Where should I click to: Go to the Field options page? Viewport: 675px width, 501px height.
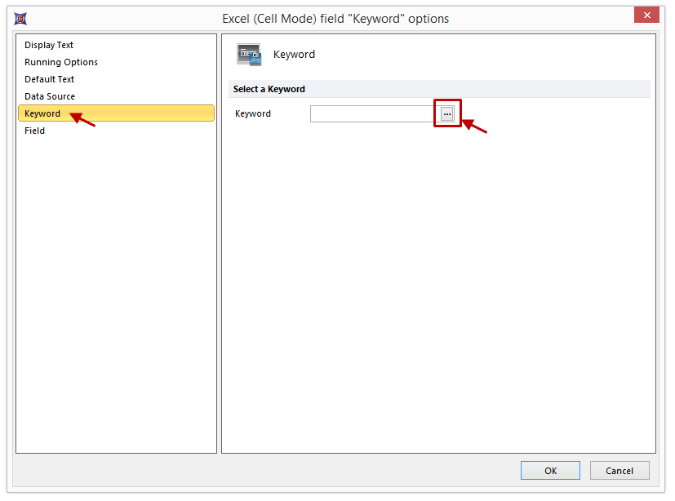[x=35, y=131]
